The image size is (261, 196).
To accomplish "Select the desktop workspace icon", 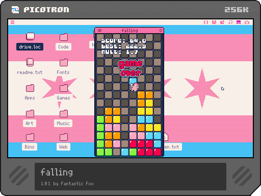I will click(239, 22).
